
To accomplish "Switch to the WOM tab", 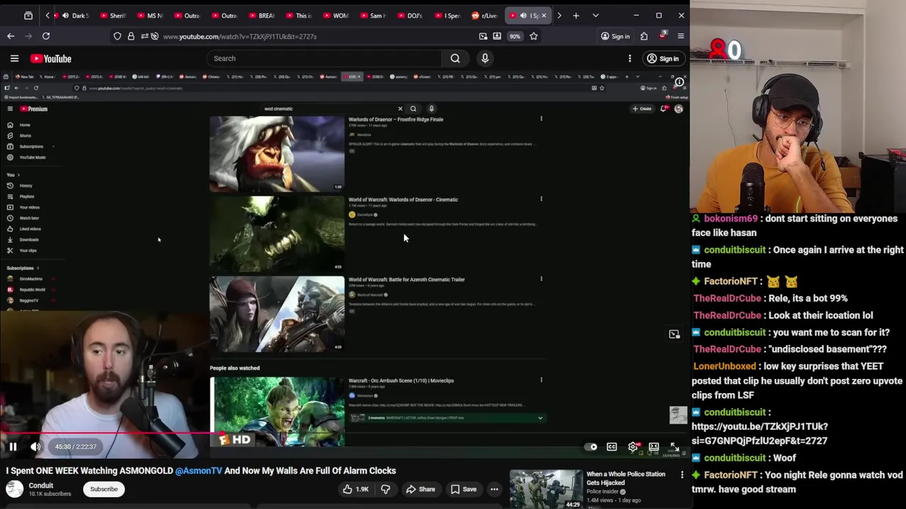I will (x=336, y=16).
